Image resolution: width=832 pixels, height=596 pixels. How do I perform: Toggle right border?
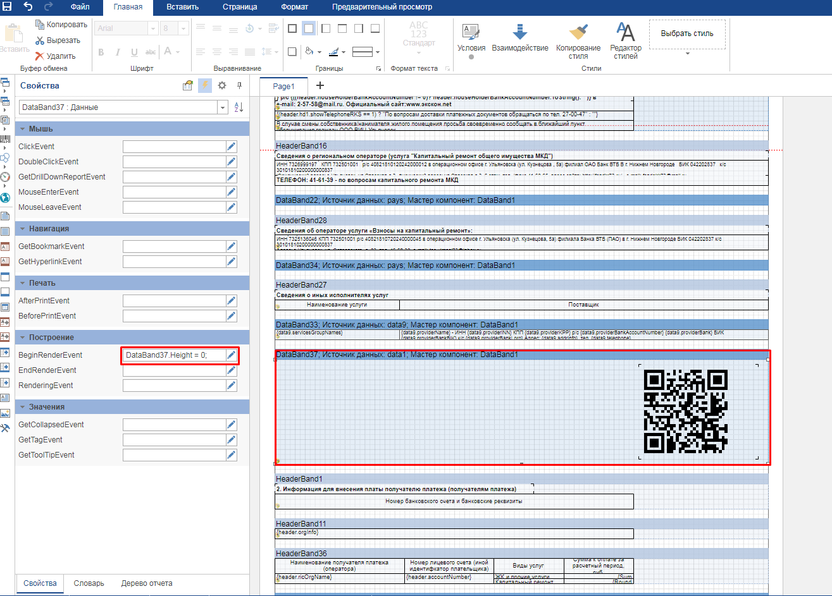[x=358, y=28]
